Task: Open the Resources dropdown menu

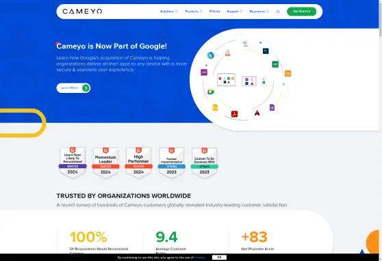Action: tap(259, 12)
